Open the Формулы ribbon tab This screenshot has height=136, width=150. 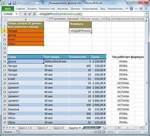63,9
